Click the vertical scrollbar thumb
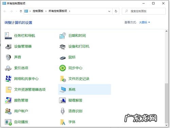Viewport: 170px width, 128px height. (x=166, y=103)
